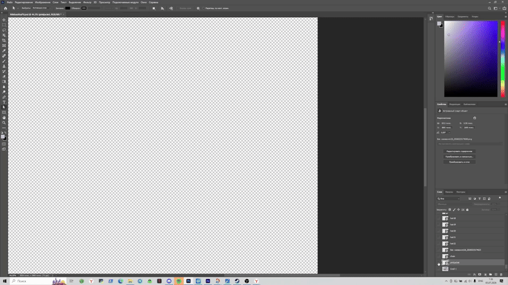Open the Изображение menu
Screen dimensions: 508x285
tap(43, 2)
